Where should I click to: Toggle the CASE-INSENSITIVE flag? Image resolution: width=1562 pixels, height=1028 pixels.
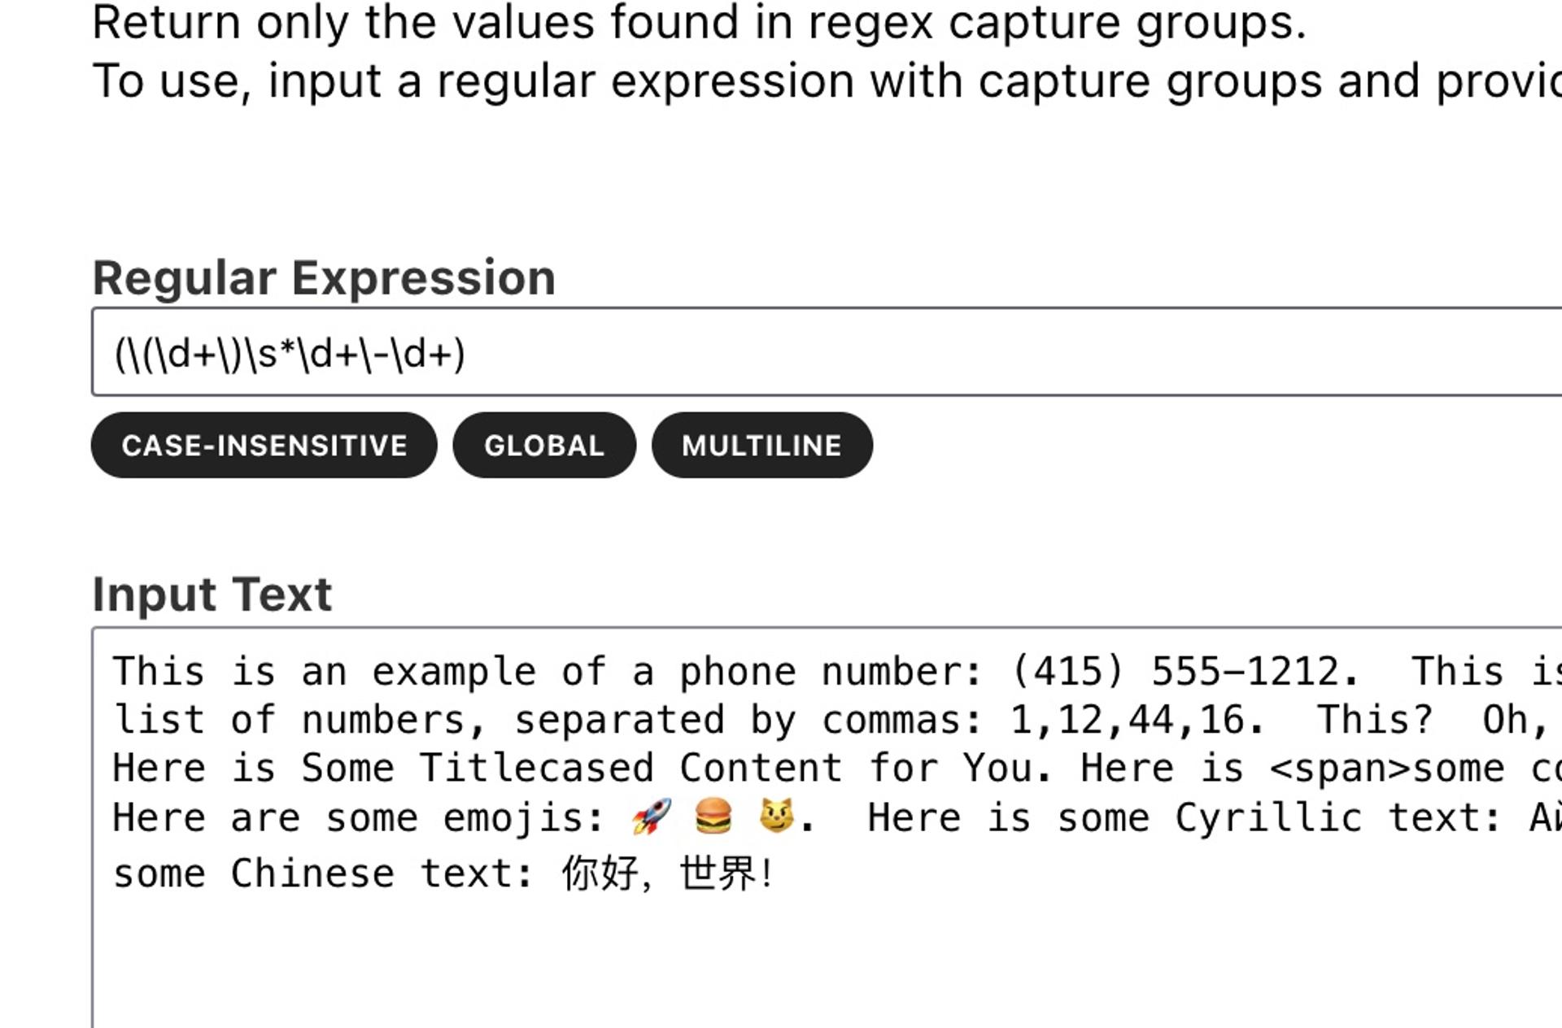coord(264,445)
